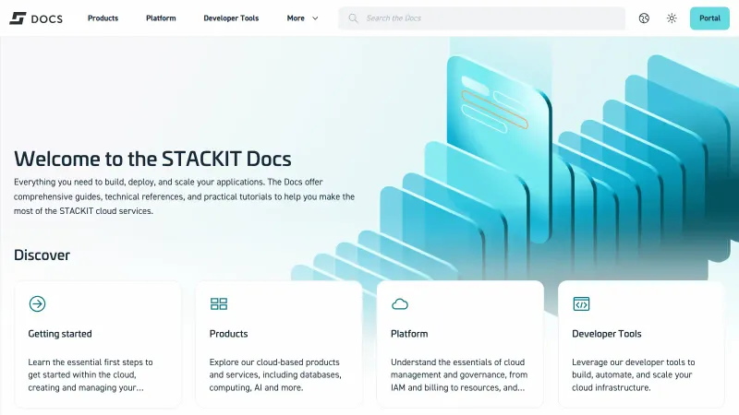Viewport: 739px width, 415px height.
Task: Click the Developer Tools code icon
Action: point(581,303)
